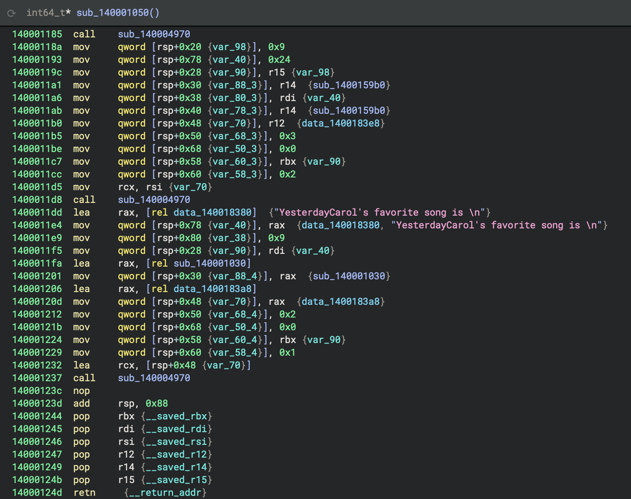The image size is (631, 499).
Task: Click constant 0x24 at address 140001193
Action: click(x=279, y=60)
